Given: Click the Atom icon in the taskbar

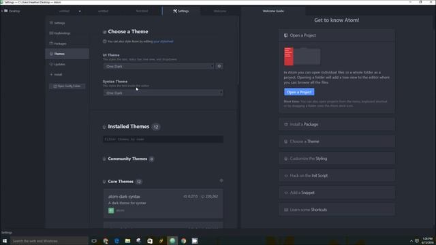Looking at the screenshot, I should tap(172, 241).
